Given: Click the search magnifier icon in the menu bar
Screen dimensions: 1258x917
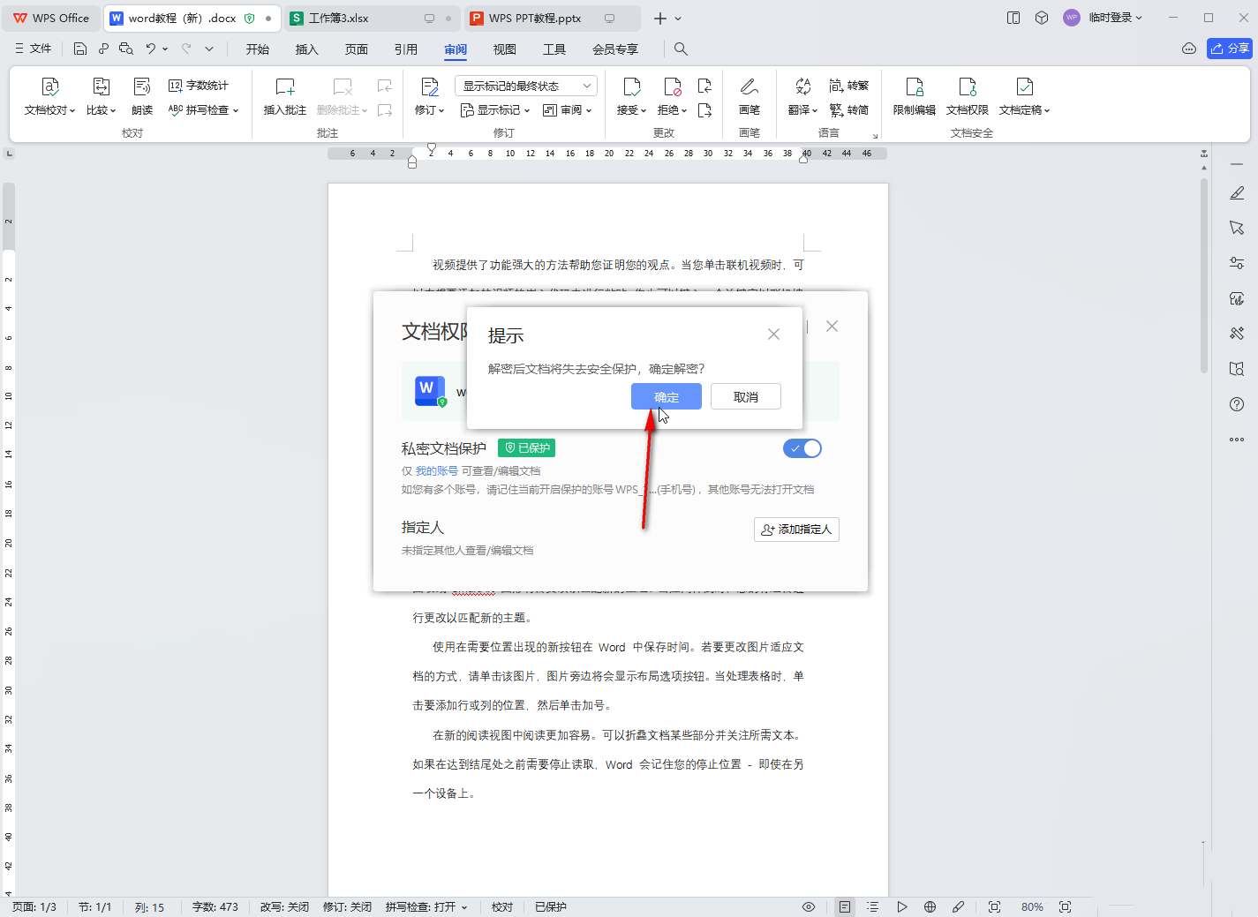Looking at the screenshot, I should coord(681,49).
